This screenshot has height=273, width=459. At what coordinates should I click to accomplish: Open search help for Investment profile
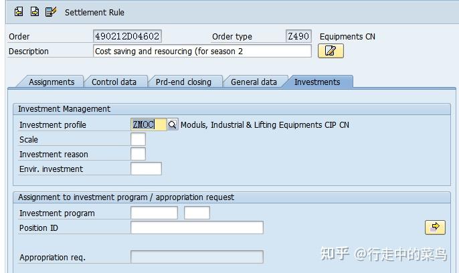173,124
